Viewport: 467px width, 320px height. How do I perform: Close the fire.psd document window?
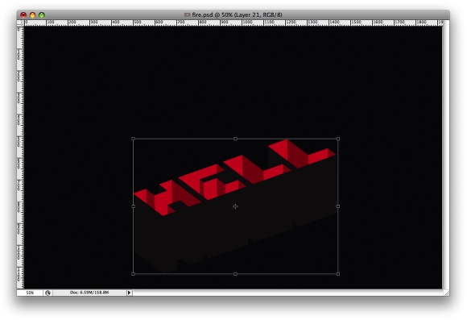tap(23, 15)
